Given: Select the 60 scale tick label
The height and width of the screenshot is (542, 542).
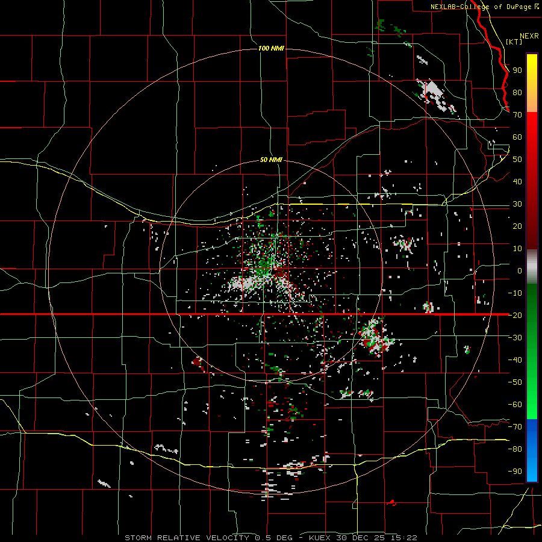Looking at the screenshot, I should click(x=517, y=137).
